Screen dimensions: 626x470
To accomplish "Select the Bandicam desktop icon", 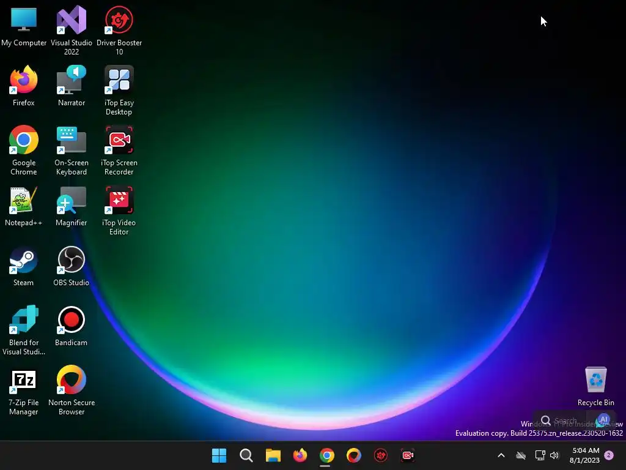I will coord(72,326).
